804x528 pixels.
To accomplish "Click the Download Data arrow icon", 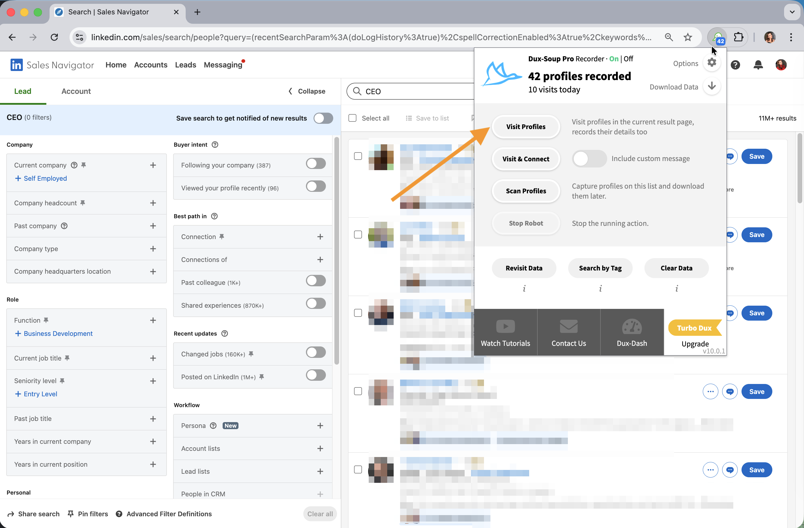I will pyautogui.click(x=711, y=86).
